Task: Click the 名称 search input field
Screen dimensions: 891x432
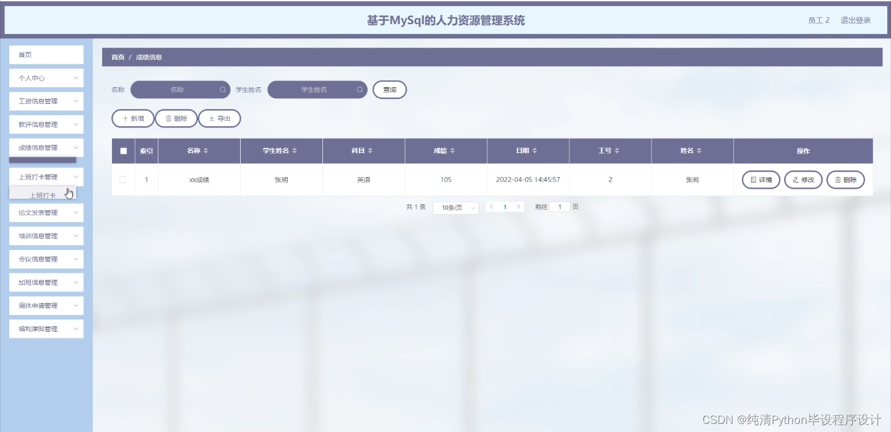Action: [180, 90]
